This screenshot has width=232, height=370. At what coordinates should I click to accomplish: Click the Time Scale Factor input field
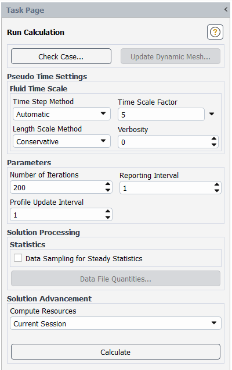161,115
